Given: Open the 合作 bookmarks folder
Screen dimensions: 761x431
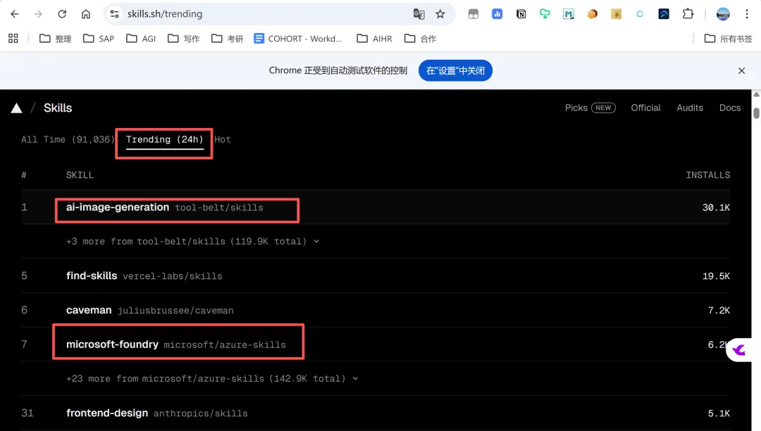Looking at the screenshot, I should (x=420, y=38).
